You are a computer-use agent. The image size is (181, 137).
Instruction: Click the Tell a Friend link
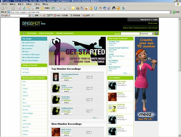152,28
